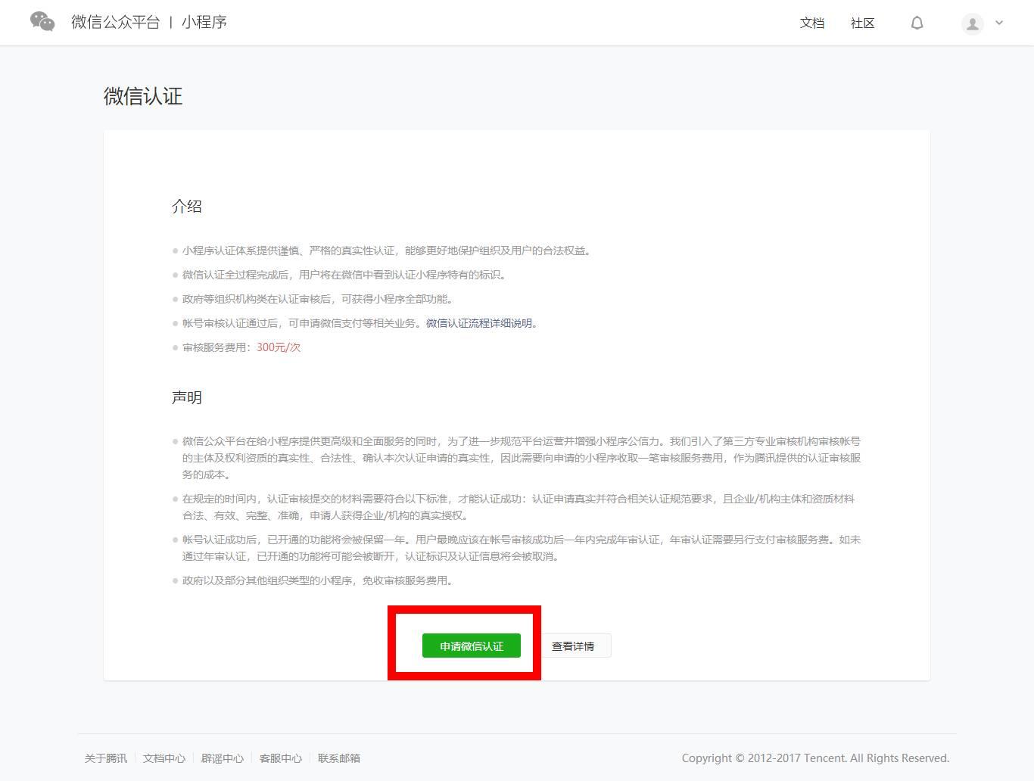Open the 文档 menu item
This screenshot has width=1034, height=781.
tap(812, 23)
